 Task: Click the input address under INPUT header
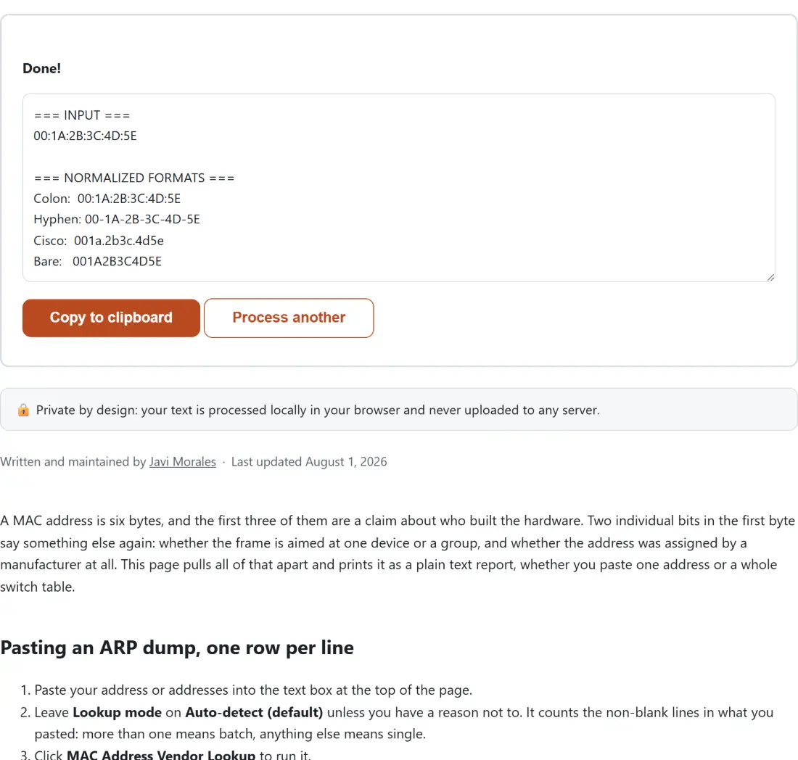coord(85,136)
